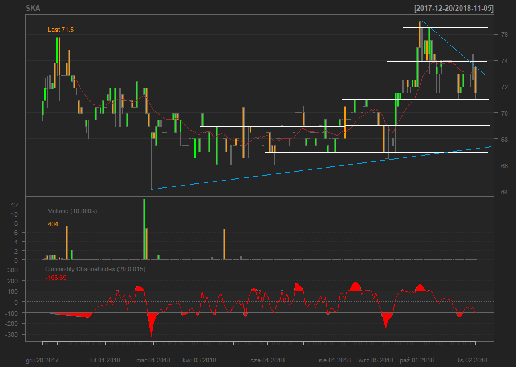Click volume axis label 4
Viewport: 516px width, 367px height.
15,242
